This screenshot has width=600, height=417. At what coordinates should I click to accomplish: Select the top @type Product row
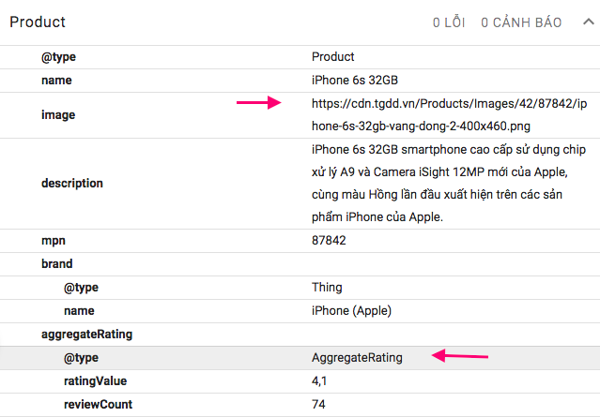pos(300,57)
